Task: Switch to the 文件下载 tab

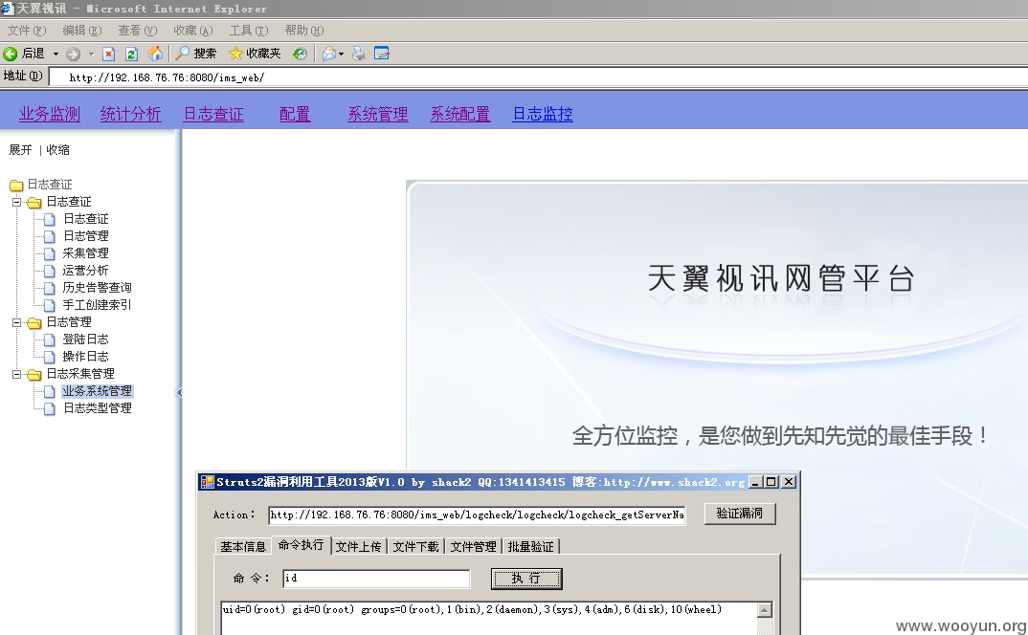Action: pyautogui.click(x=415, y=546)
